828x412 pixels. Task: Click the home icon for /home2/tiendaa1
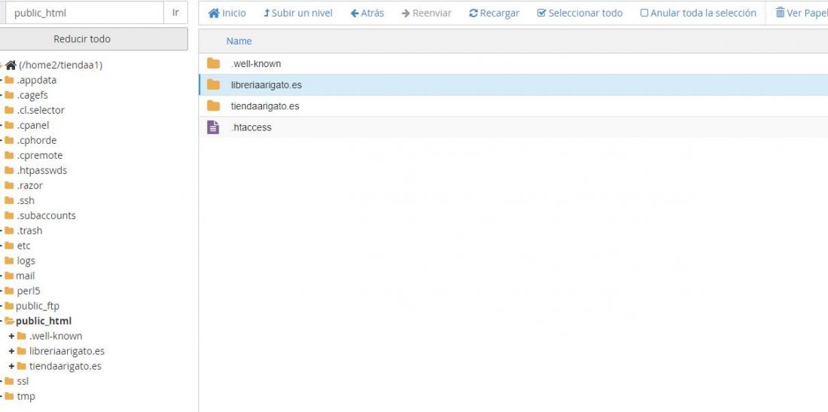point(11,66)
